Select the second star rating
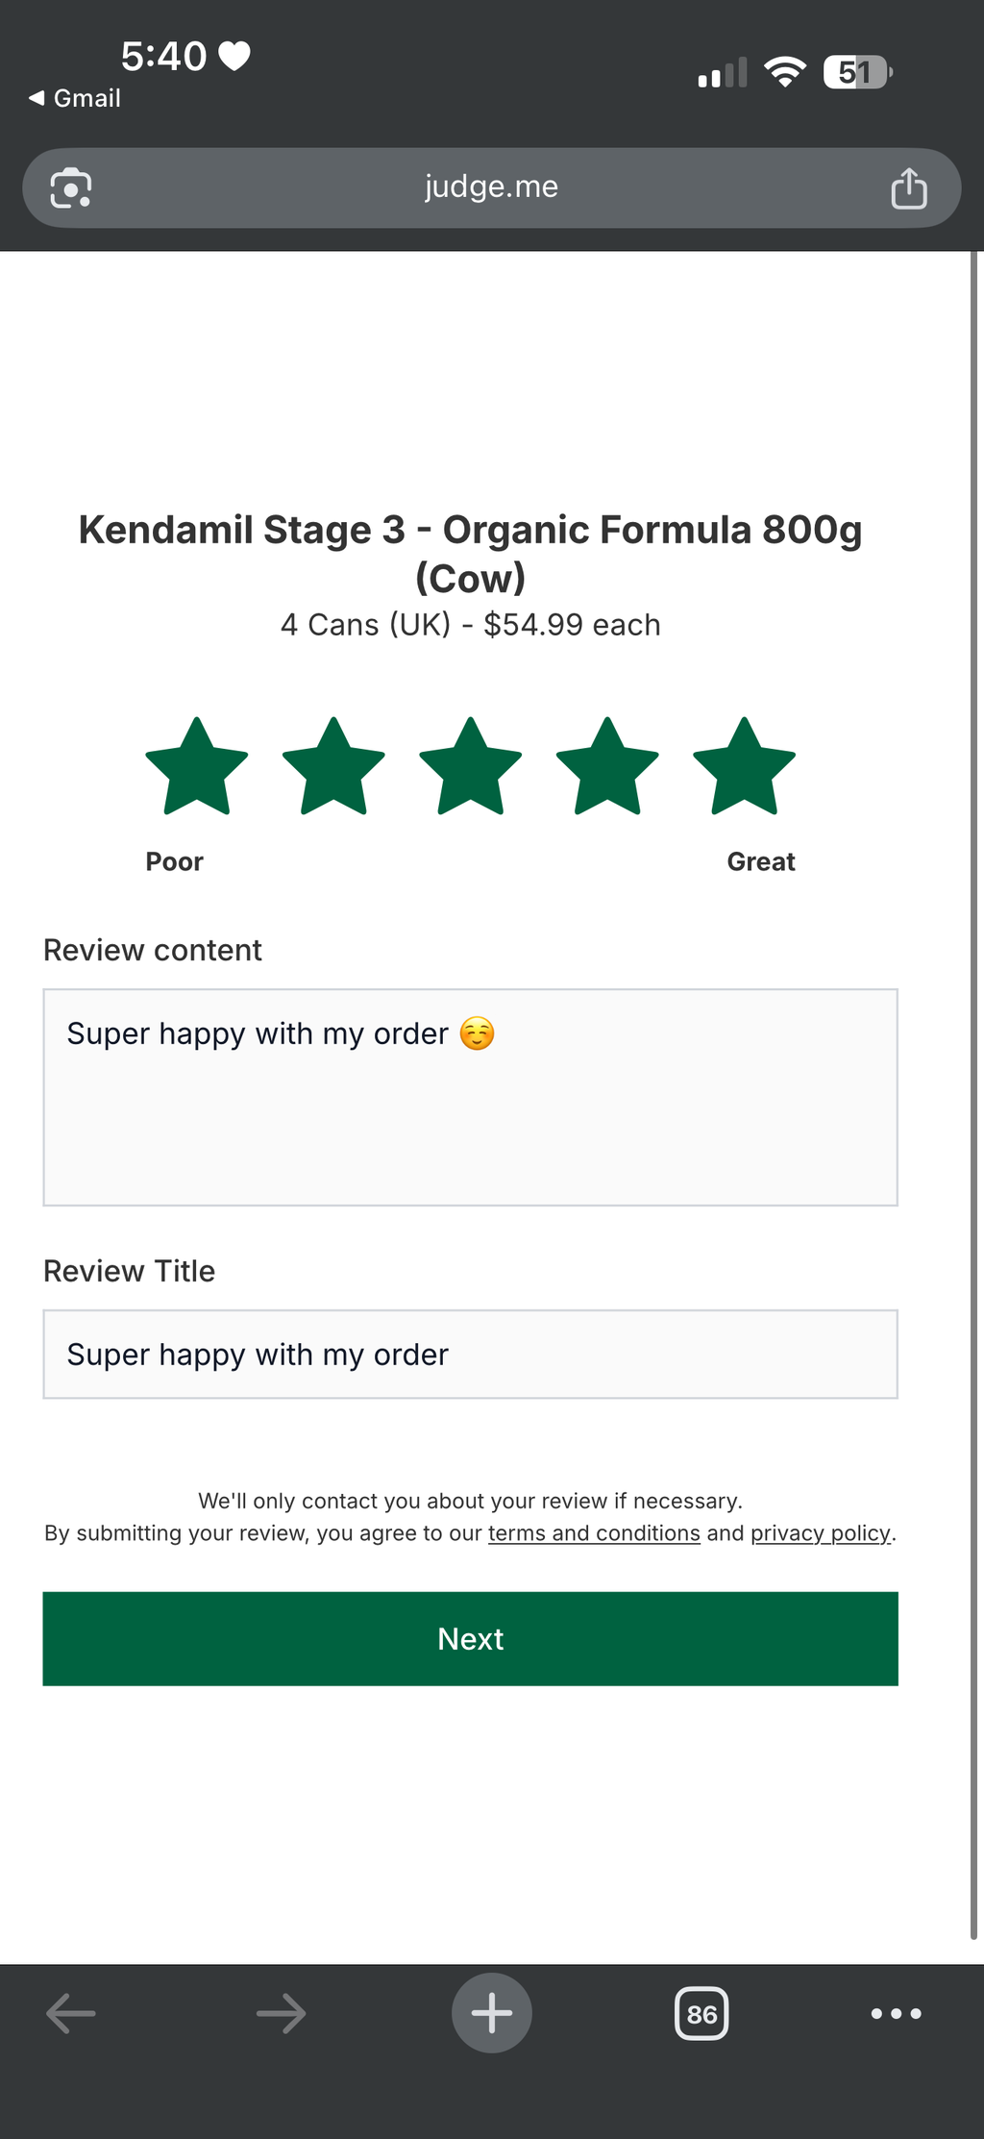This screenshot has width=984, height=2139. point(333,767)
